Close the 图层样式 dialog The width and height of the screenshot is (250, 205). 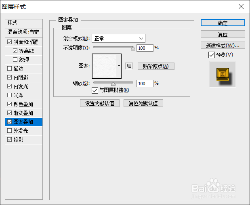241,6
